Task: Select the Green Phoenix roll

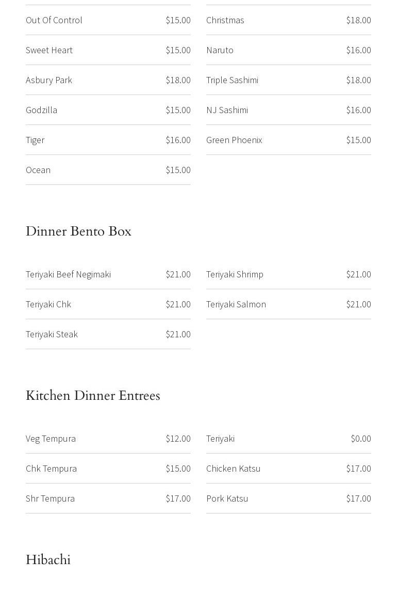Action: pyautogui.click(x=234, y=140)
